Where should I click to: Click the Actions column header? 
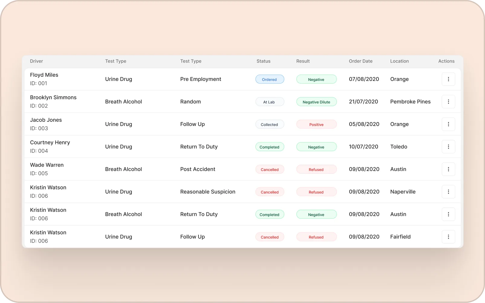point(446,61)
